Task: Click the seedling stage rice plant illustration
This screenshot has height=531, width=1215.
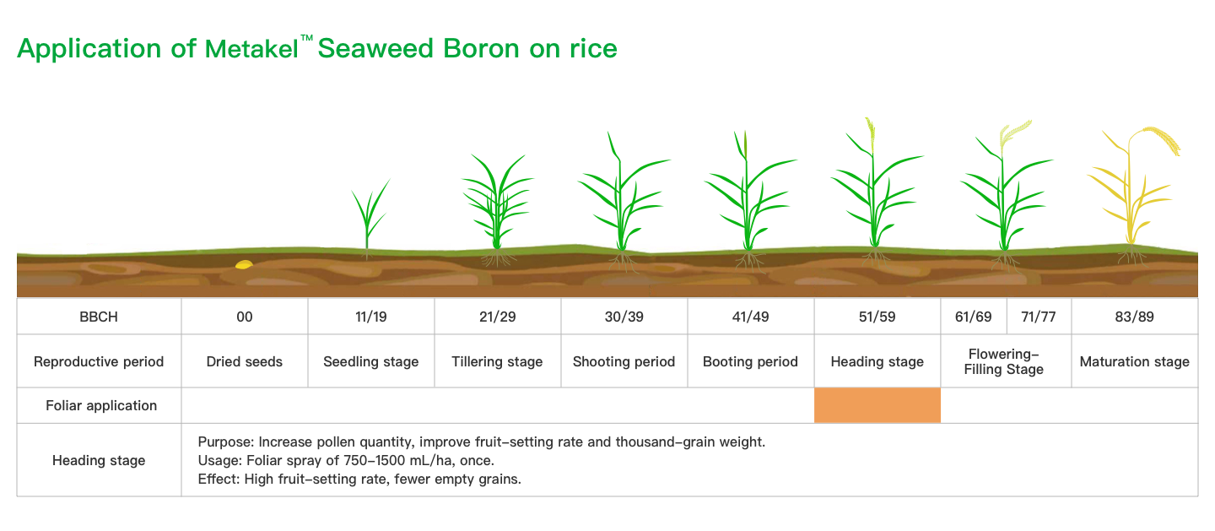Action: click(x=369, y=215)
